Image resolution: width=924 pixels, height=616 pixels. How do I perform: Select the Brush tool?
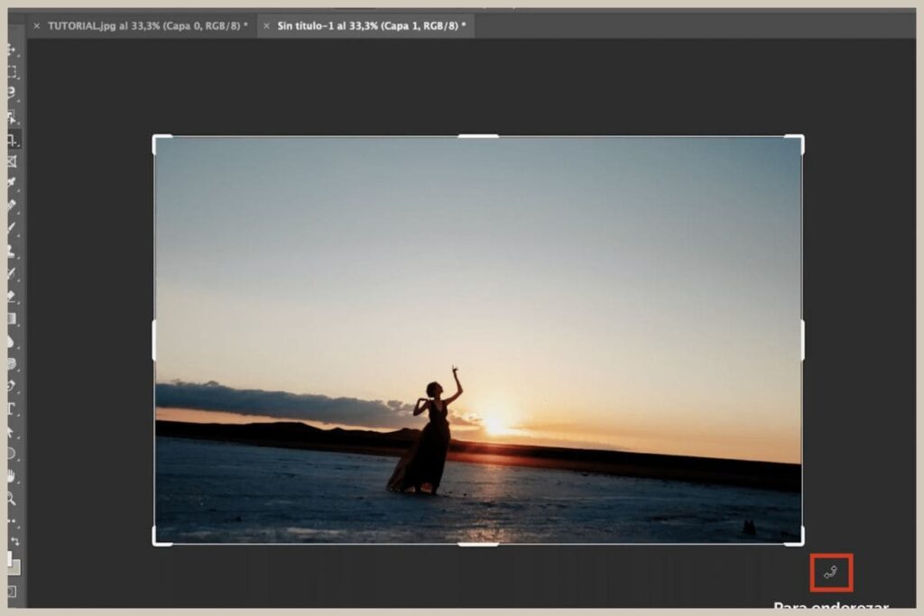11,226
